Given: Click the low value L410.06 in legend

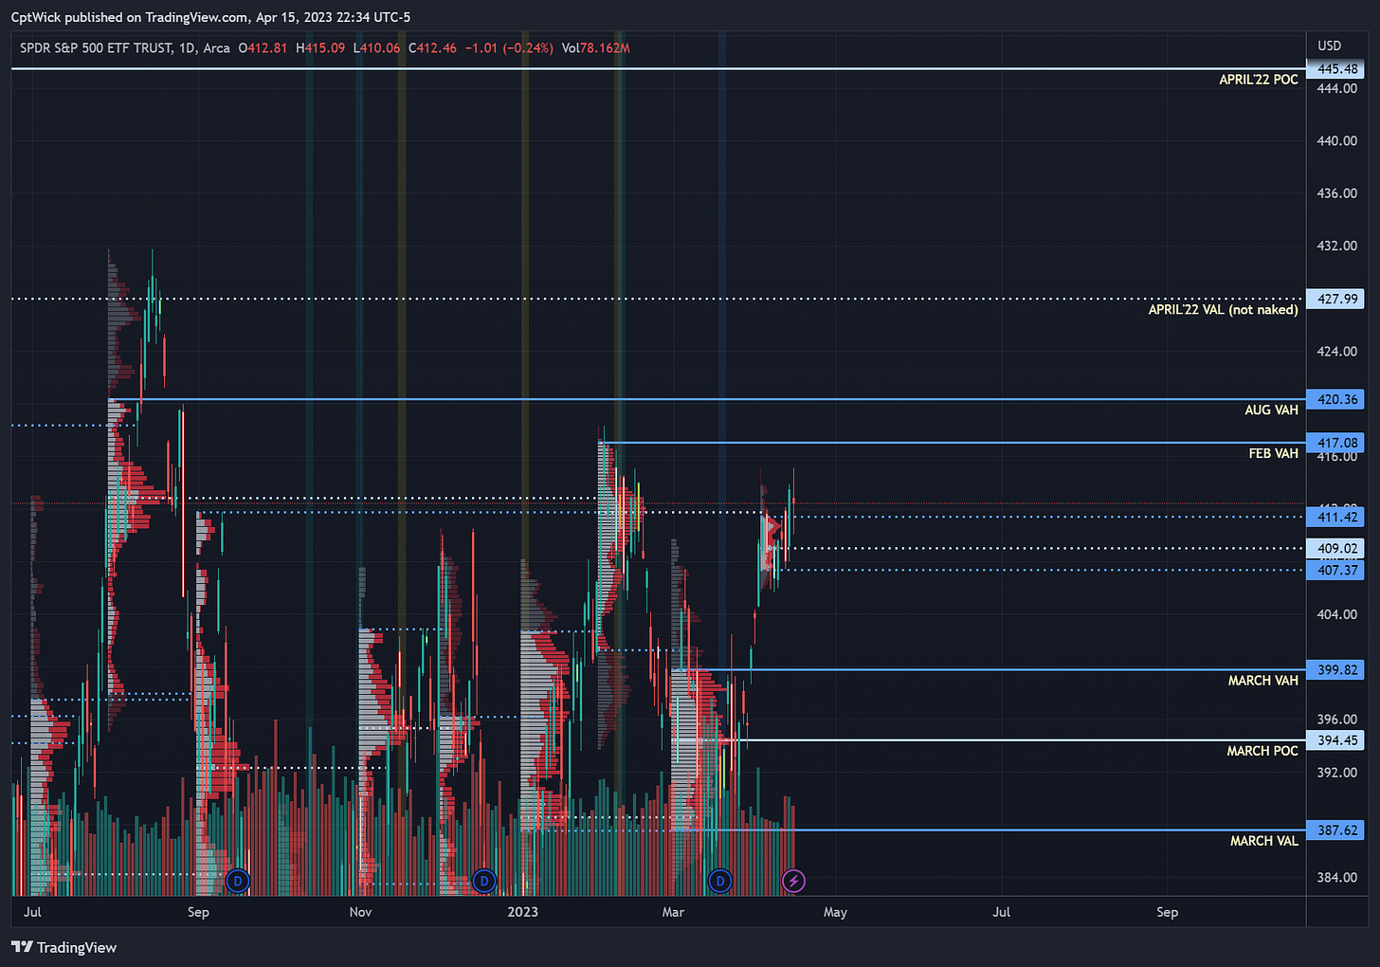Looking at the screenshot, I should pos(376,47).
